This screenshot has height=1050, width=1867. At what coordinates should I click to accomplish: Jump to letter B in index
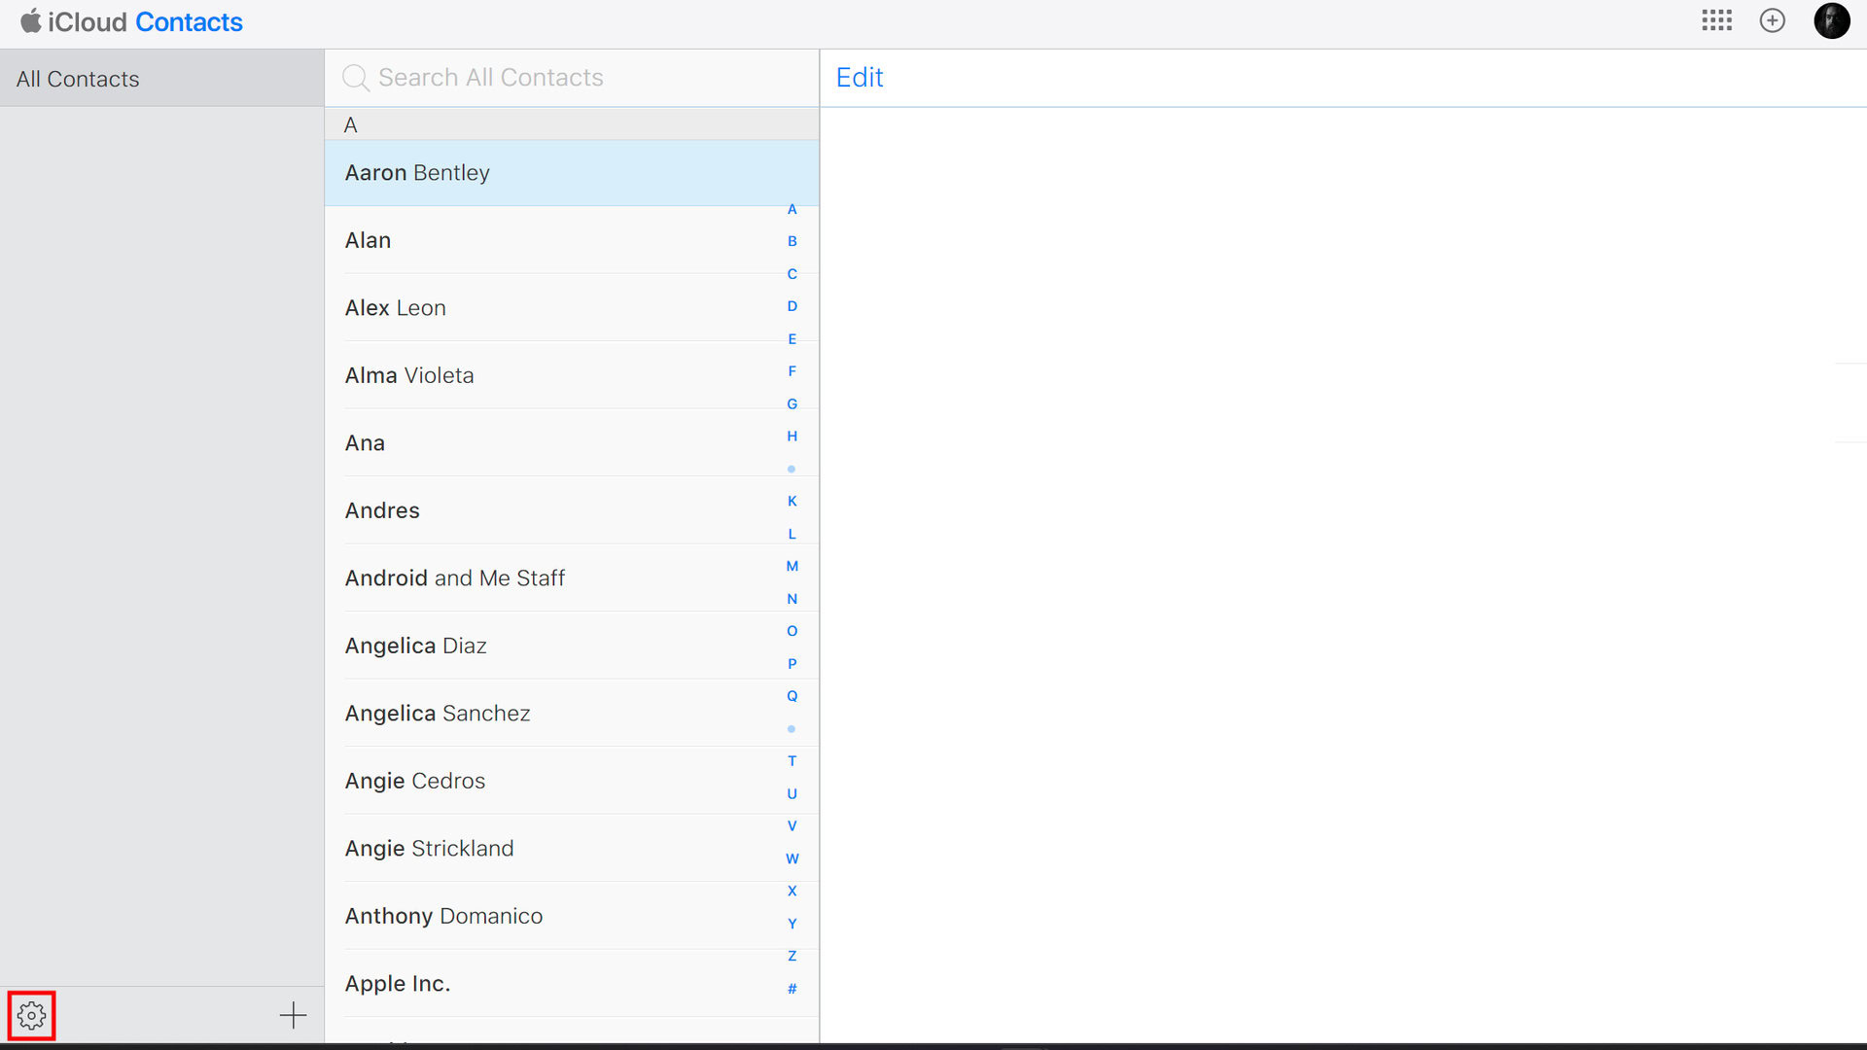[792, 241]
